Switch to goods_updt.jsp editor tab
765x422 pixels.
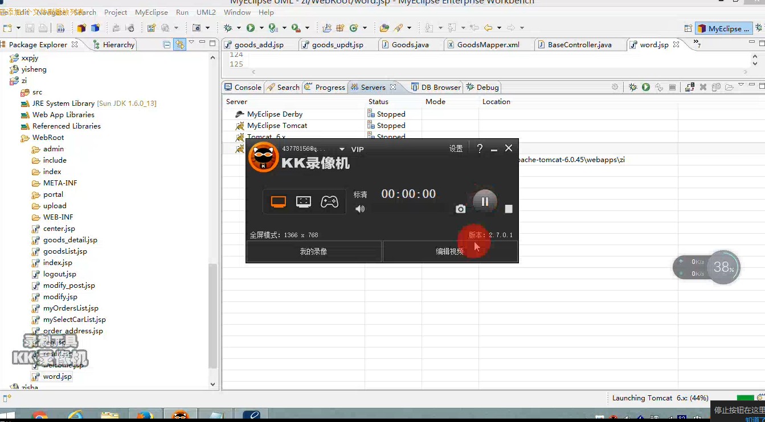(x=337, y=44)
